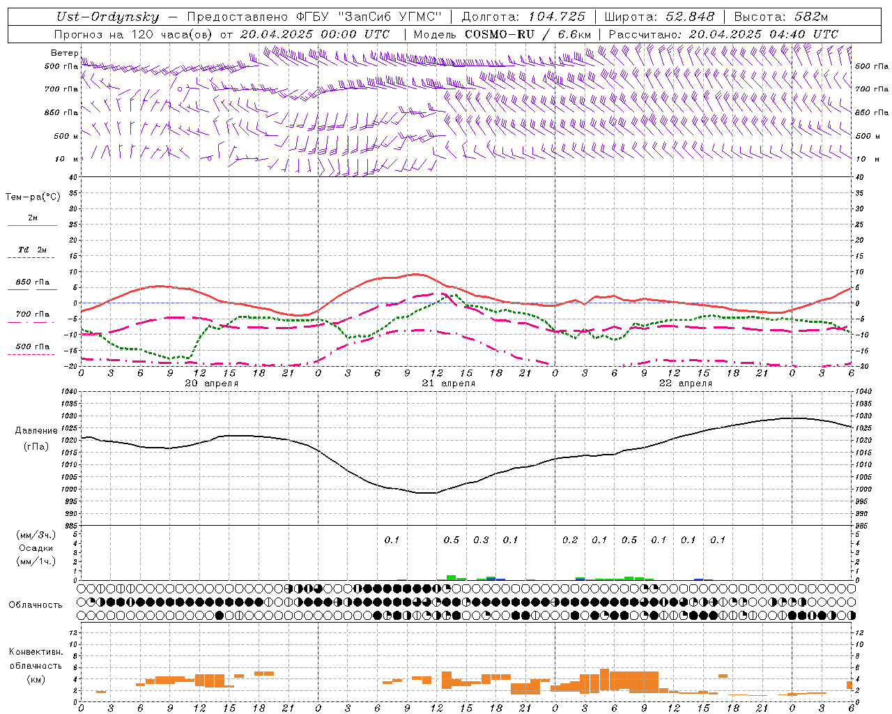Viewport: 892px width, 714px height.
Task: Click the "700 гПа" entry in the temperature legend
Action: coord(33,314)
